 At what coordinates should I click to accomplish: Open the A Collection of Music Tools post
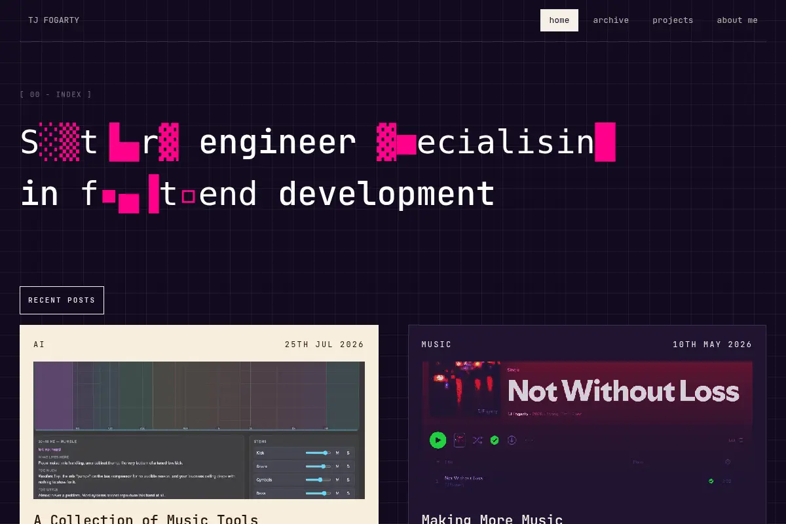click(x=146, y=519)
